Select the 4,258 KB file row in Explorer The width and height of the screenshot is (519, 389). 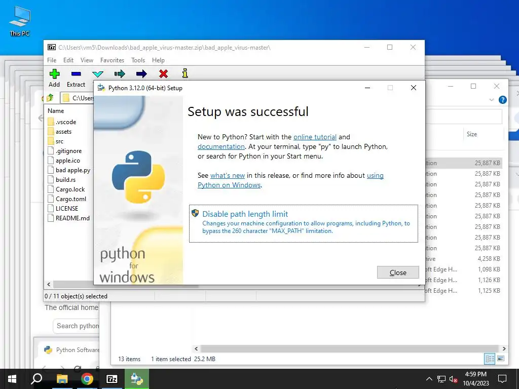coord(463,259)
